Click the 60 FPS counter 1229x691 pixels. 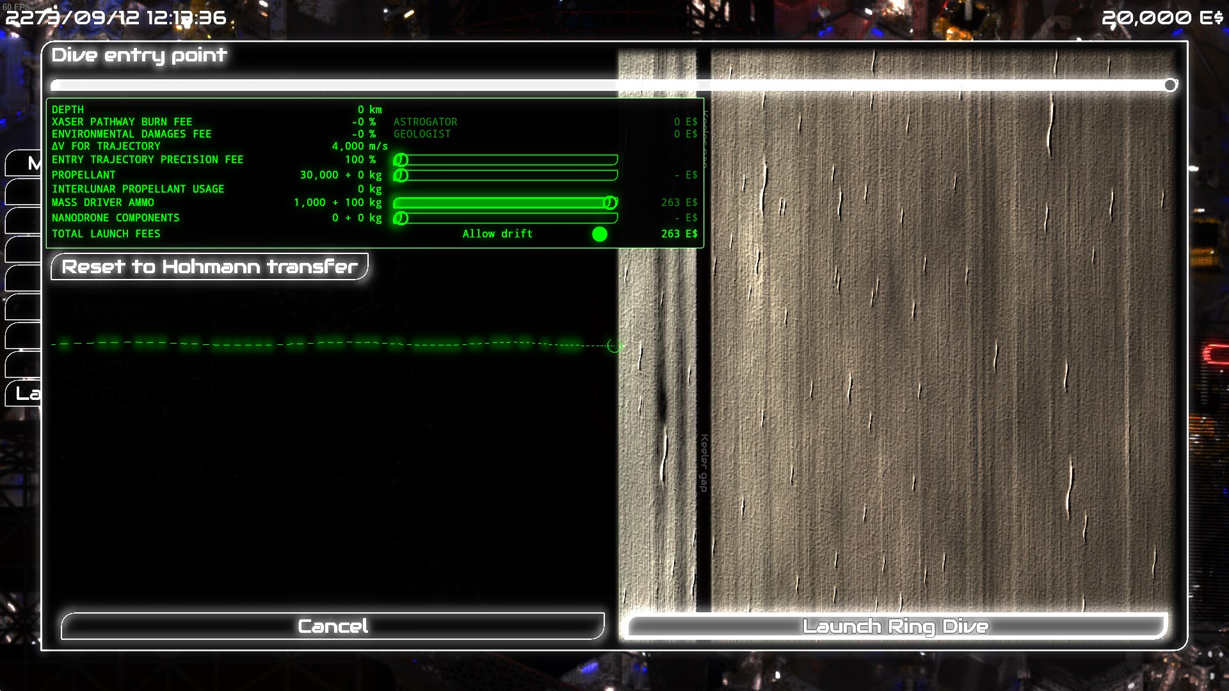click(x=16, y=6)
